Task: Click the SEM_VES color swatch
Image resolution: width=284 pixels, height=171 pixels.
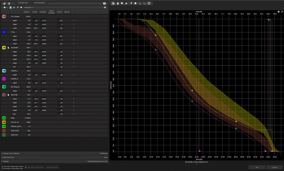Action: pos(4,135)
